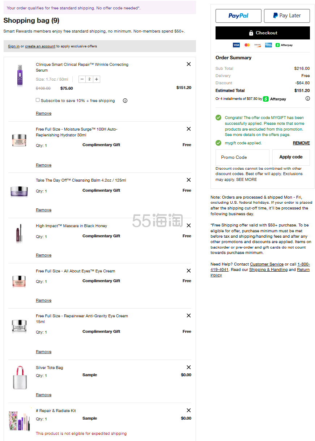Expand SEE MORE discount code exclusions
The image size is (315, 441).
tap(247, 179)
